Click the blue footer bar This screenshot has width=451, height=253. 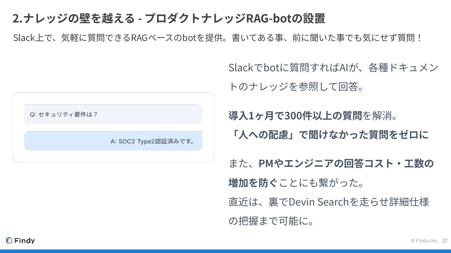point(225,251)
